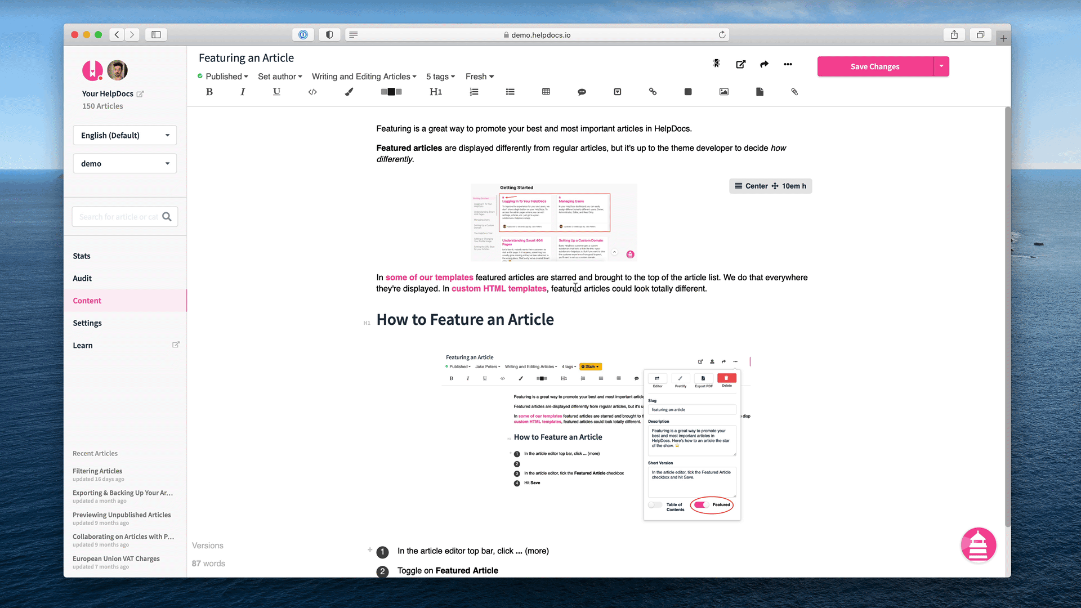Click Safari back navigation button
Image resolution: width=1081 pixels, height=608 pixels.
click(117, 35)
